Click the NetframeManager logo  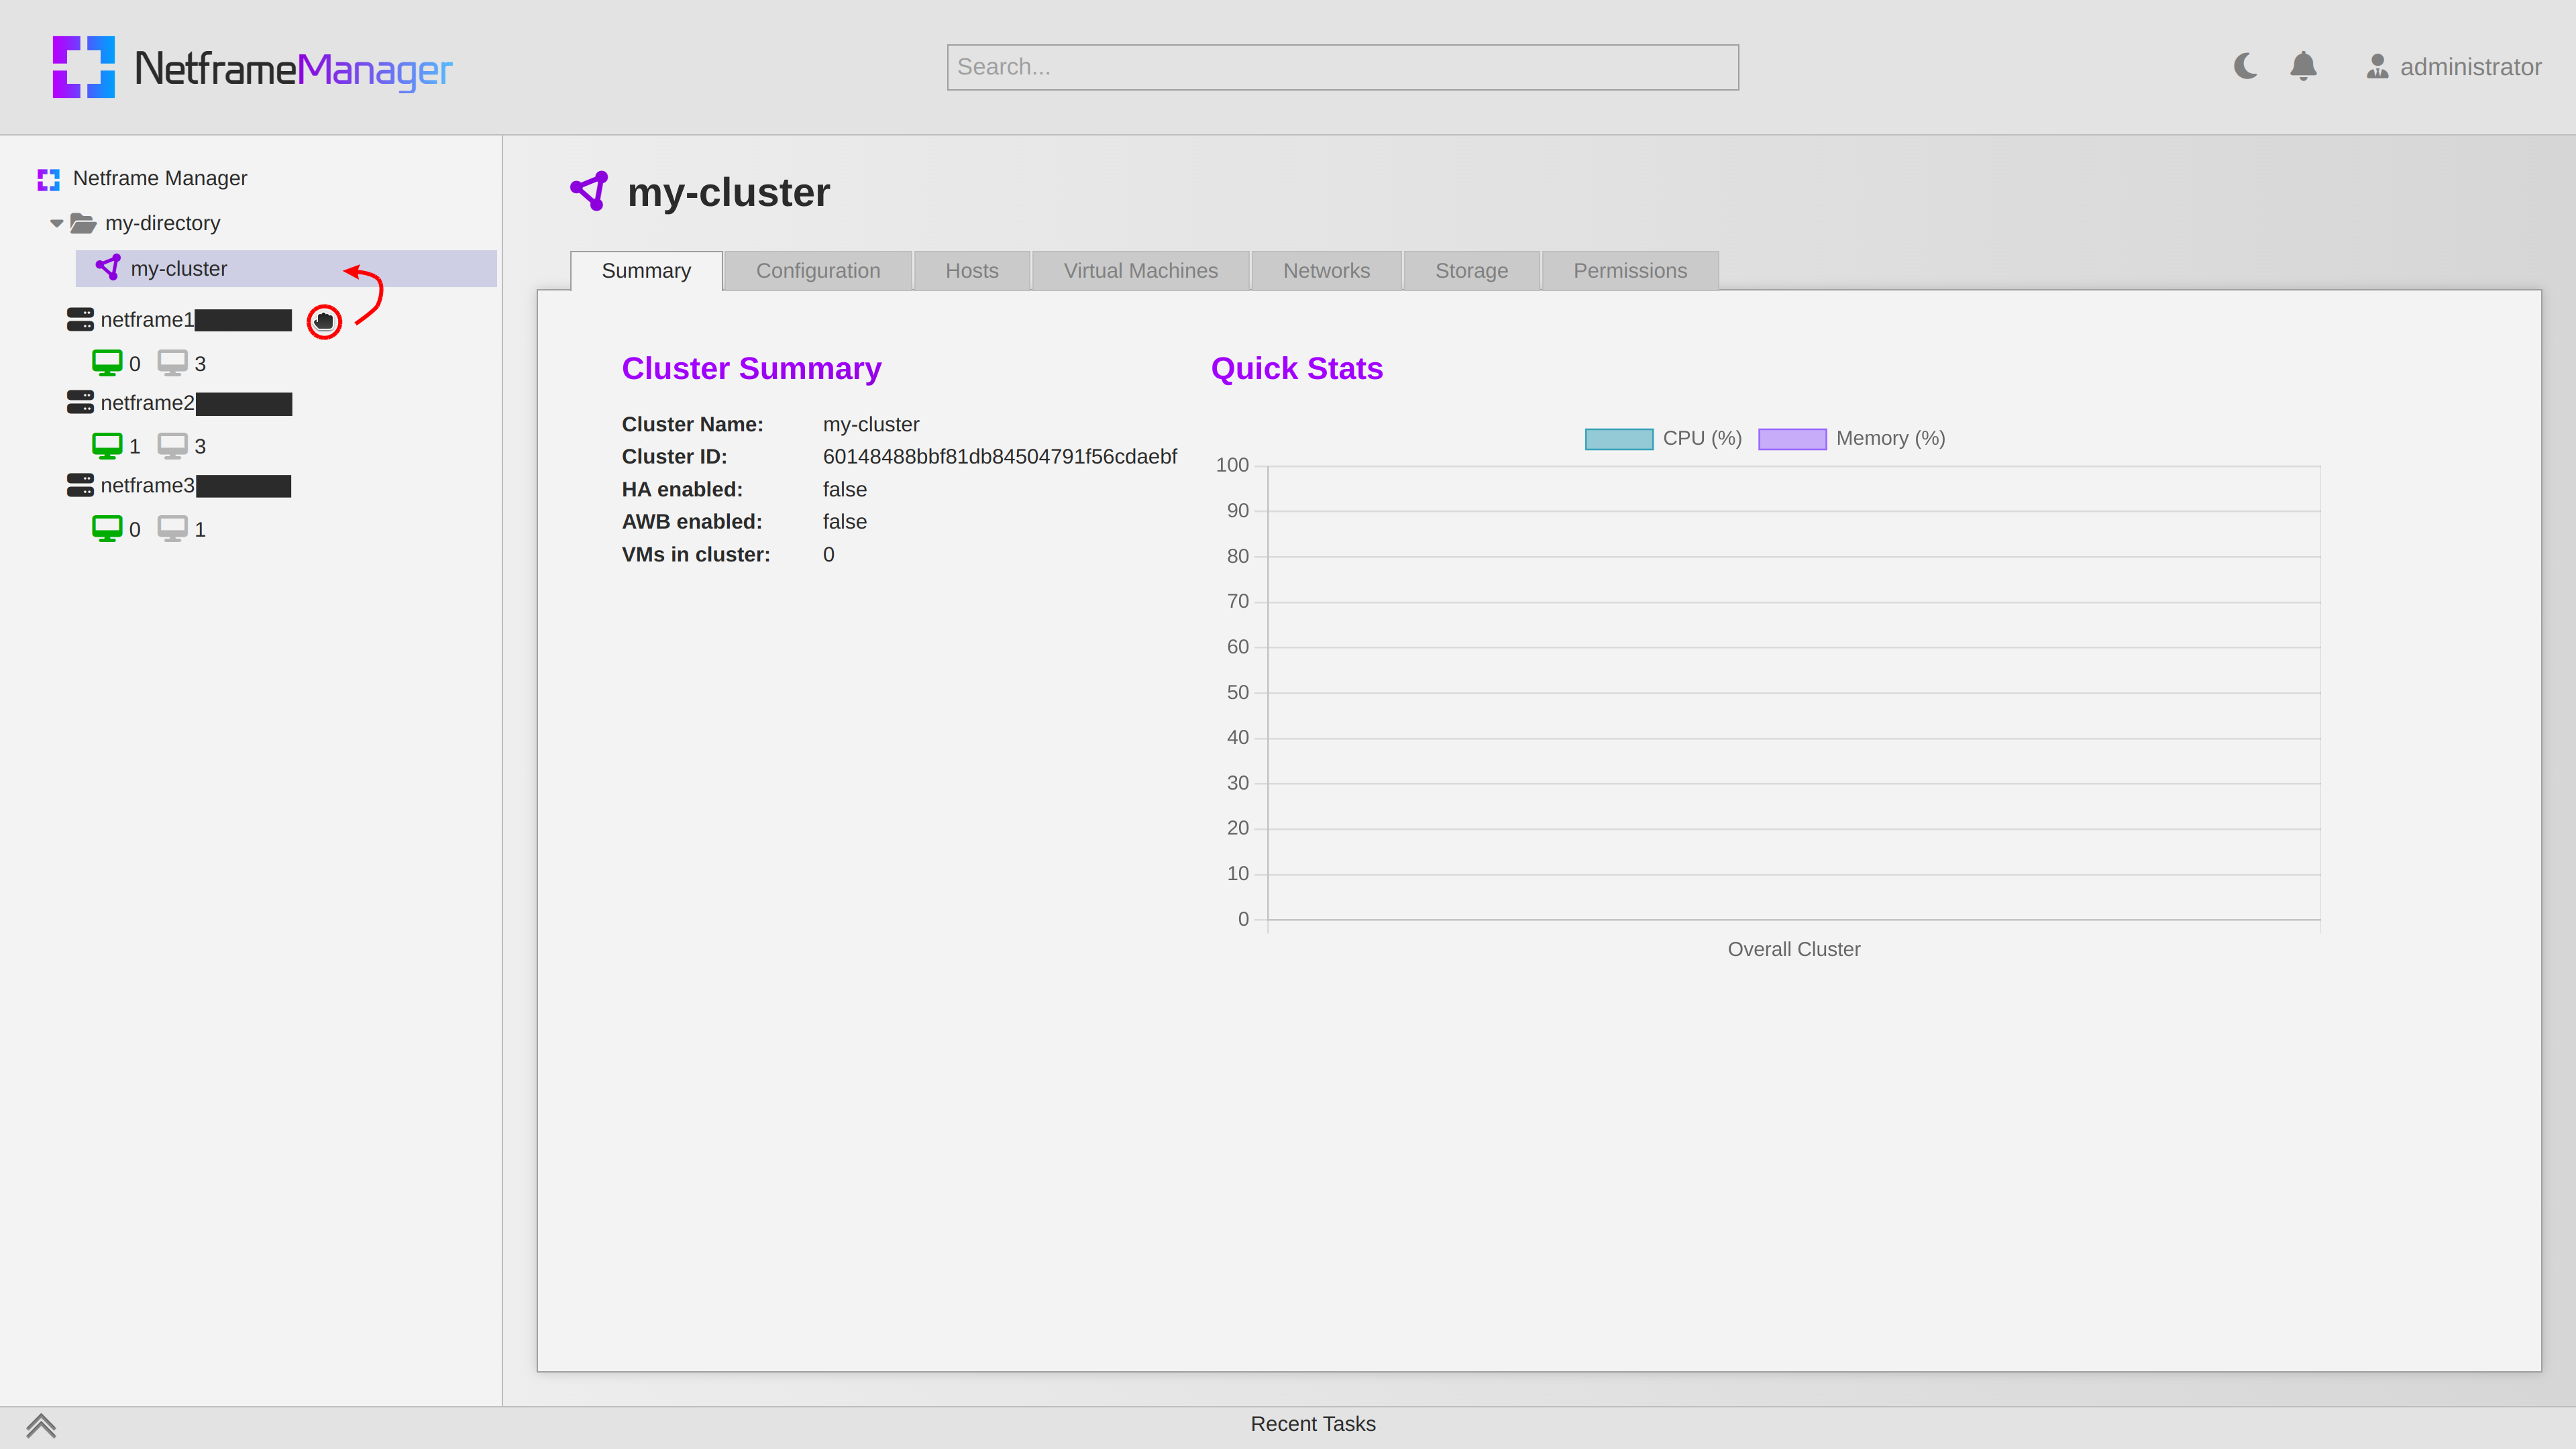point(252,67)
